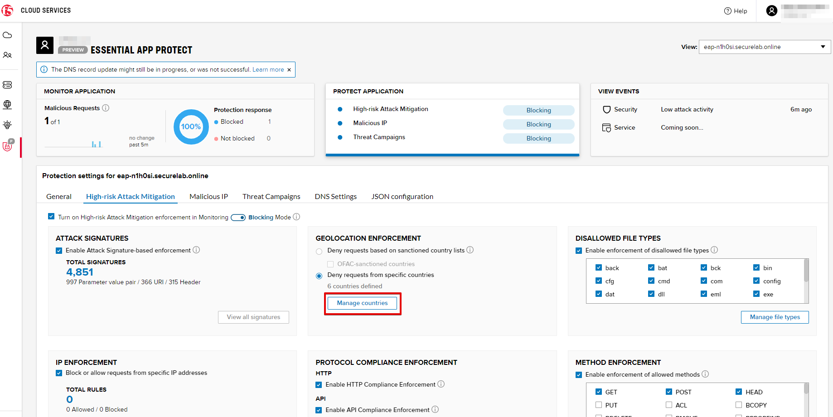Screen dimensions: 833x417
Task: Uncheck the bat file type
Action: click(x=651, y=267)
